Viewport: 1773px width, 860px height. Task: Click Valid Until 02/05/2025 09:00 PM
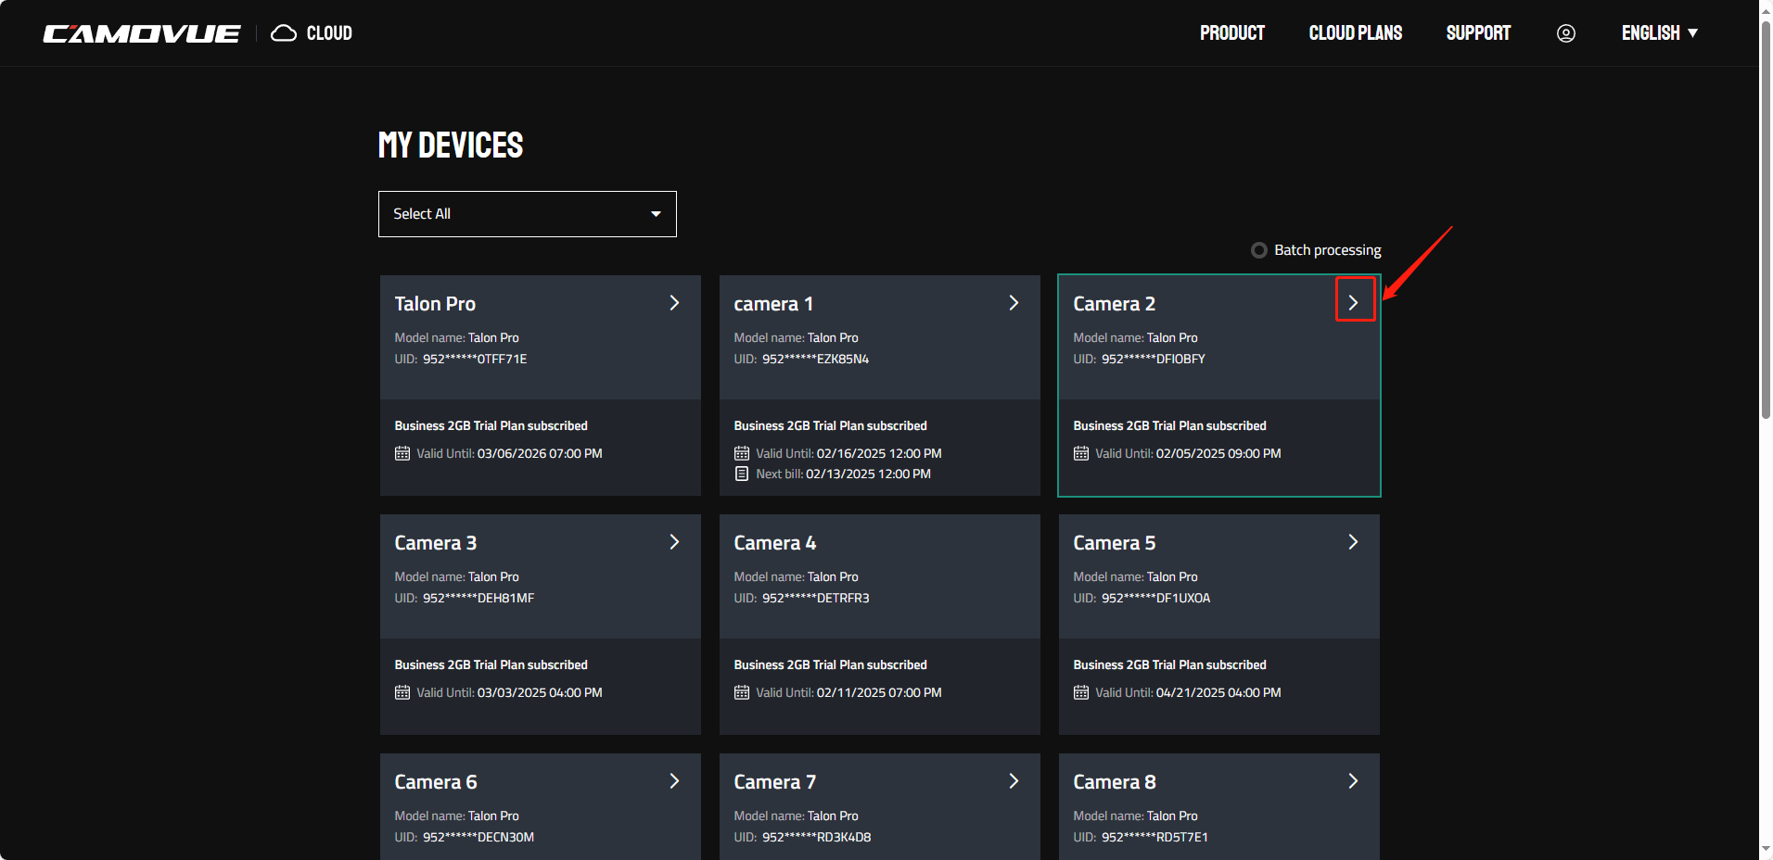1188,453
